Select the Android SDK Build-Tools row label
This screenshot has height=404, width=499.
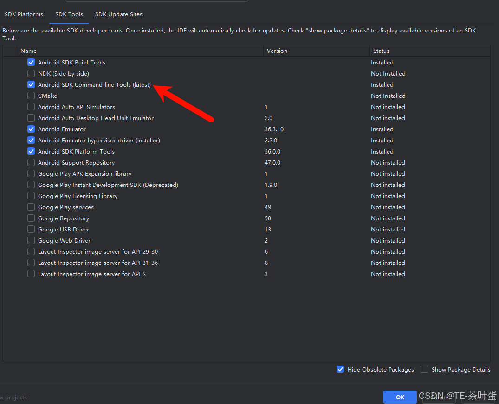tap(71, 62)
